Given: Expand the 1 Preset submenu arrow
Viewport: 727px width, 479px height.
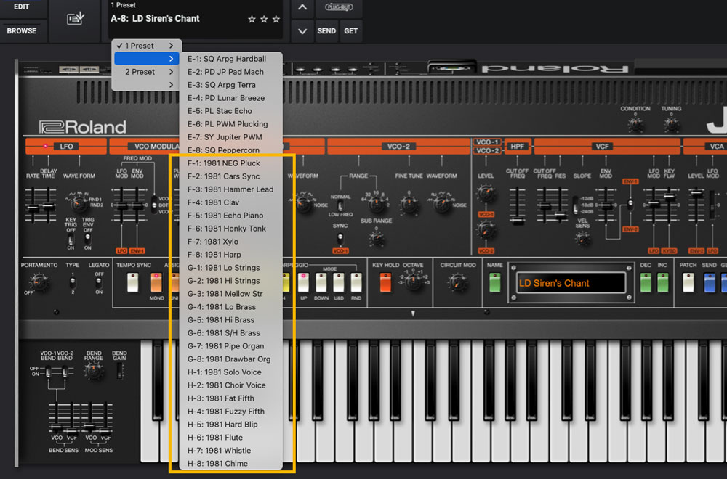Looking at the screenshot, I should pyautogui.click(x=172, y=46).
